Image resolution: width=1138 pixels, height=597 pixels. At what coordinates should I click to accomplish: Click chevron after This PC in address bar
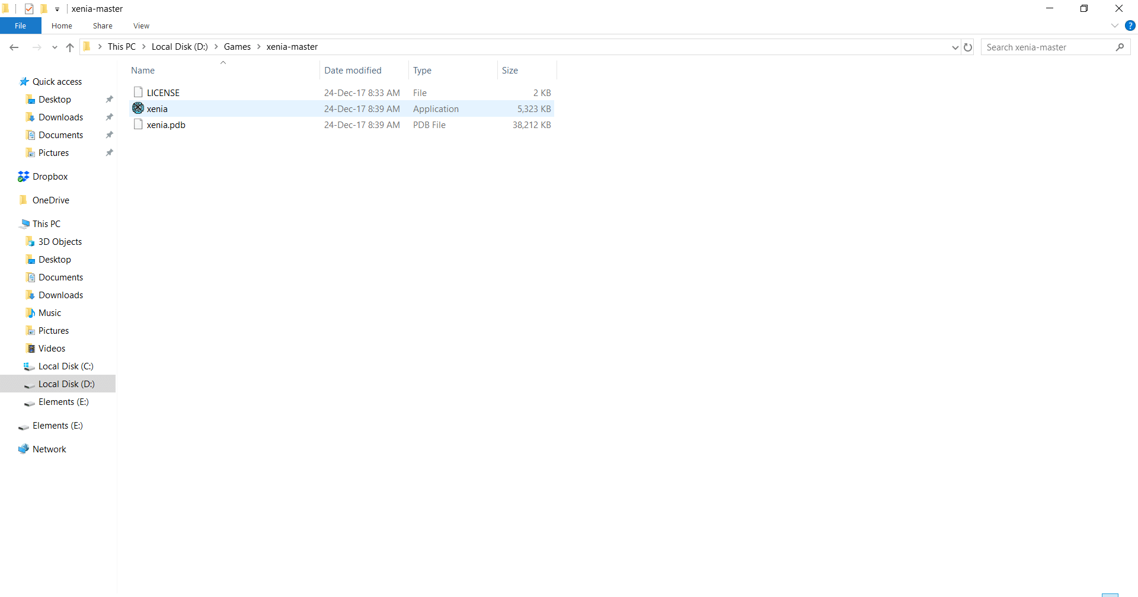point(143,47)
